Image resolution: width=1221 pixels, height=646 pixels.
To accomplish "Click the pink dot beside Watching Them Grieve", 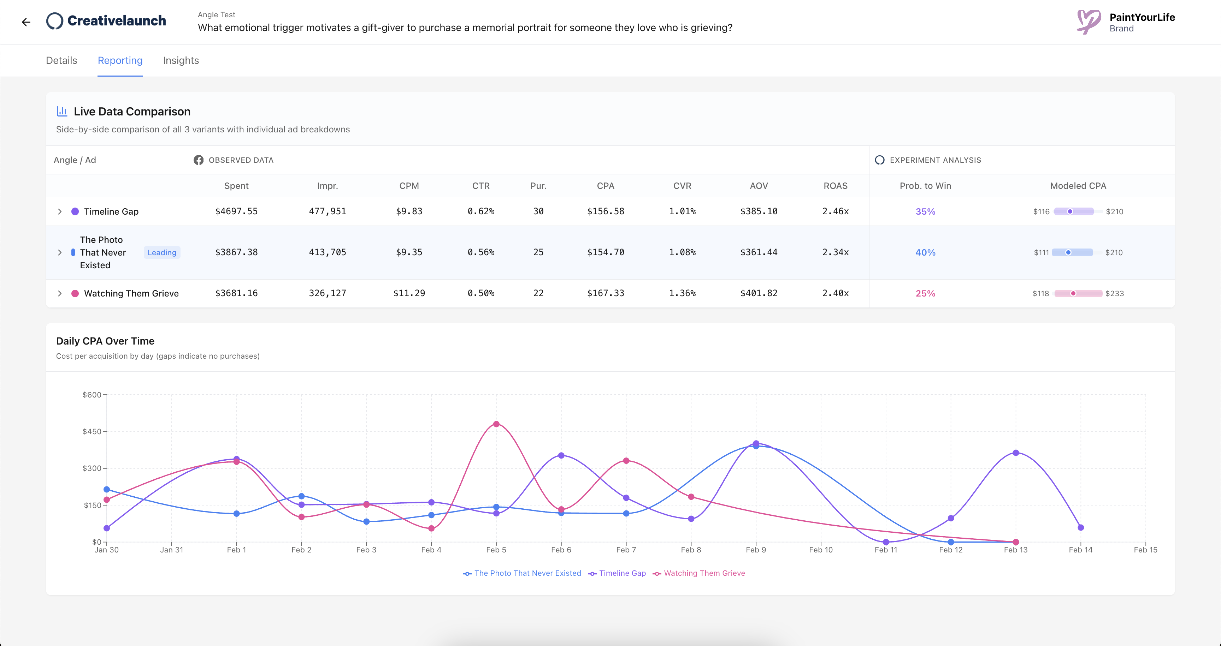I will tap(75, 294).
